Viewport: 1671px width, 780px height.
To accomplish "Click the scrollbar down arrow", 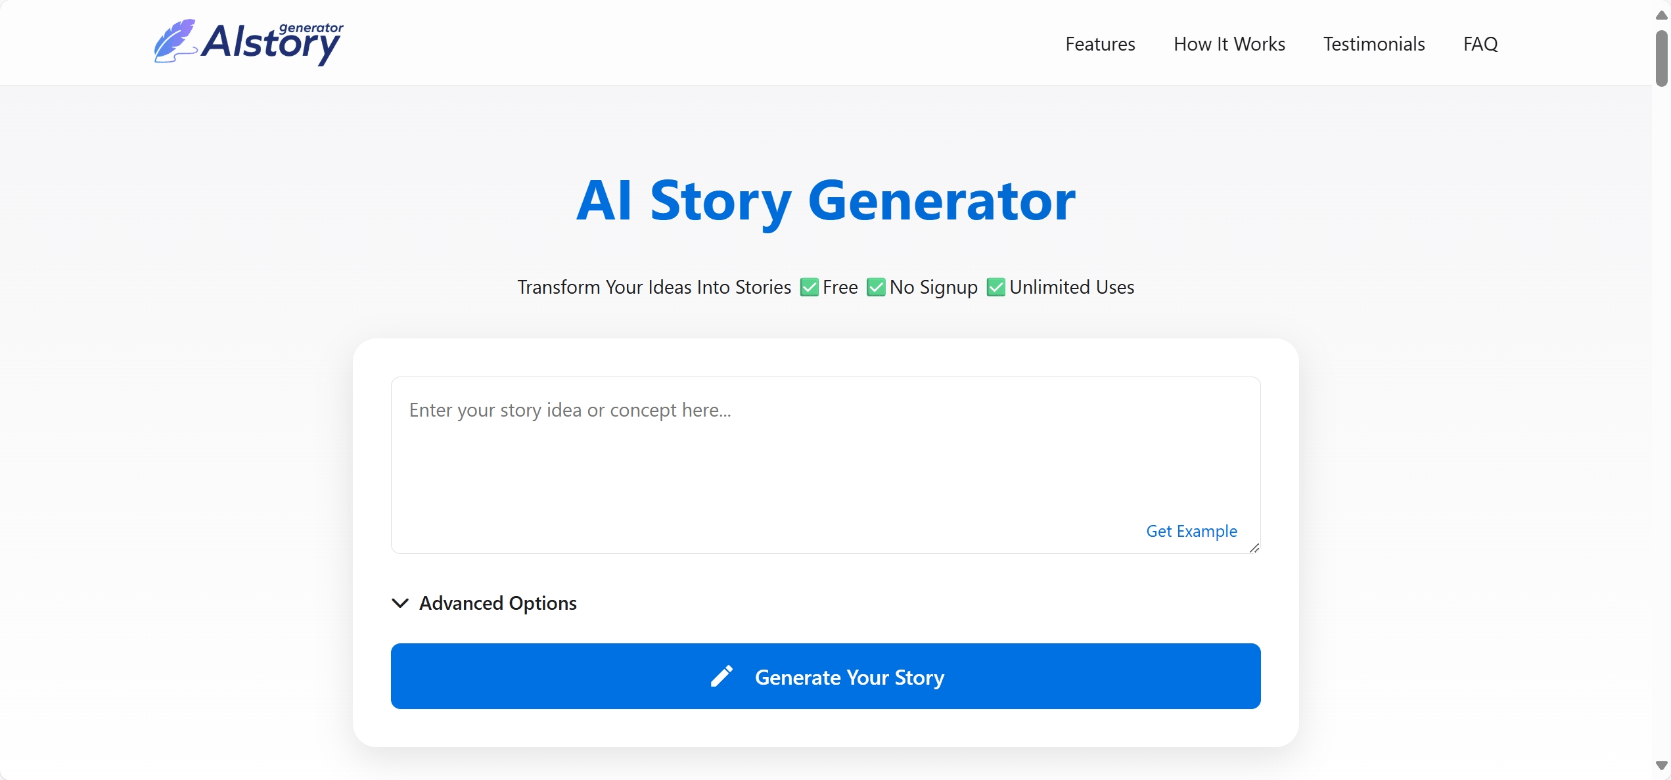I will point(1661,766).
